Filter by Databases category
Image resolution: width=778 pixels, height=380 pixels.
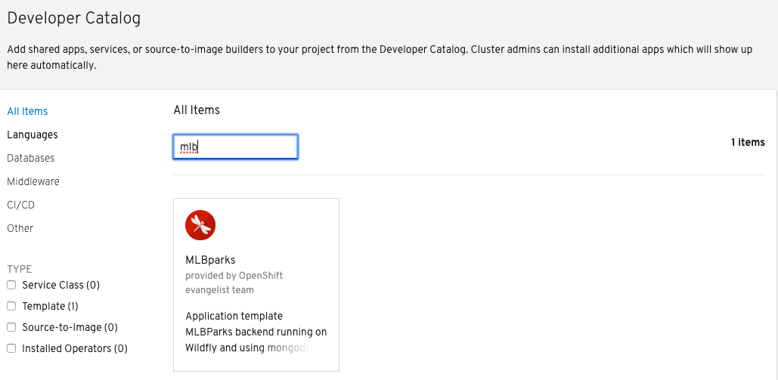(x=31, y=158)
